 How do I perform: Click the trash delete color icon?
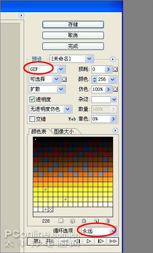pyautogui.click(x=108, y=220)
